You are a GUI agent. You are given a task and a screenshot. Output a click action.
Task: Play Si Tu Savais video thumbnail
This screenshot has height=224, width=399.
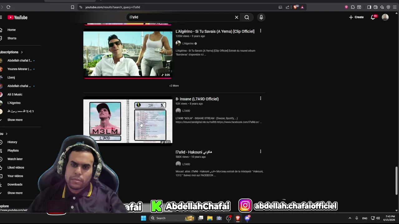128,54
